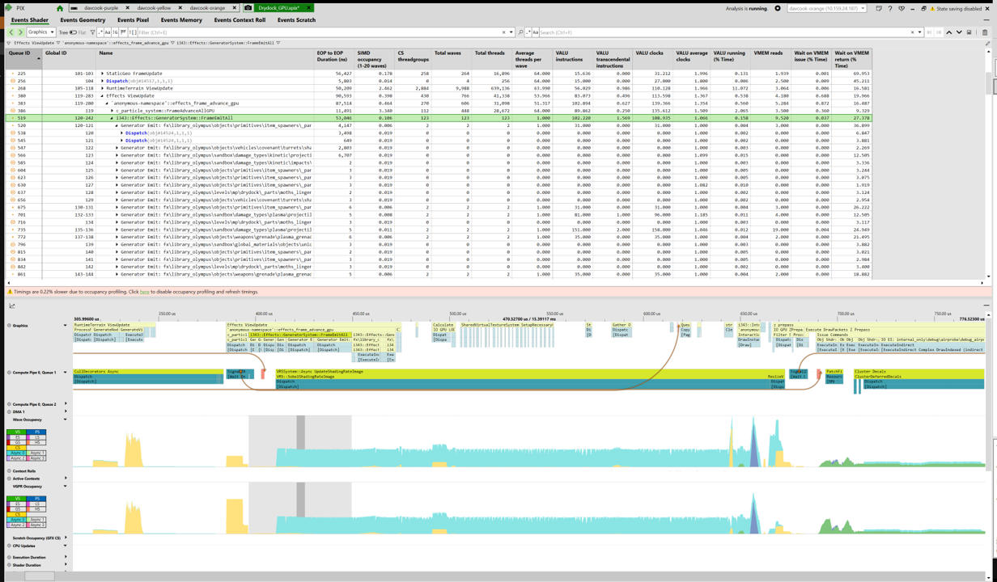Click the green home icon
The height and width of the screenshot is (582, 997).
pyautogui.click(x=59, y=8)
